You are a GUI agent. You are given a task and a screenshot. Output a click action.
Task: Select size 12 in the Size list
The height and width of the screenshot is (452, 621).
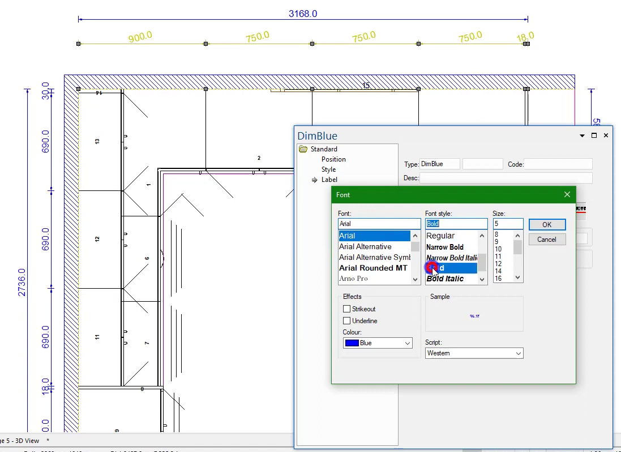coord(498,264)
